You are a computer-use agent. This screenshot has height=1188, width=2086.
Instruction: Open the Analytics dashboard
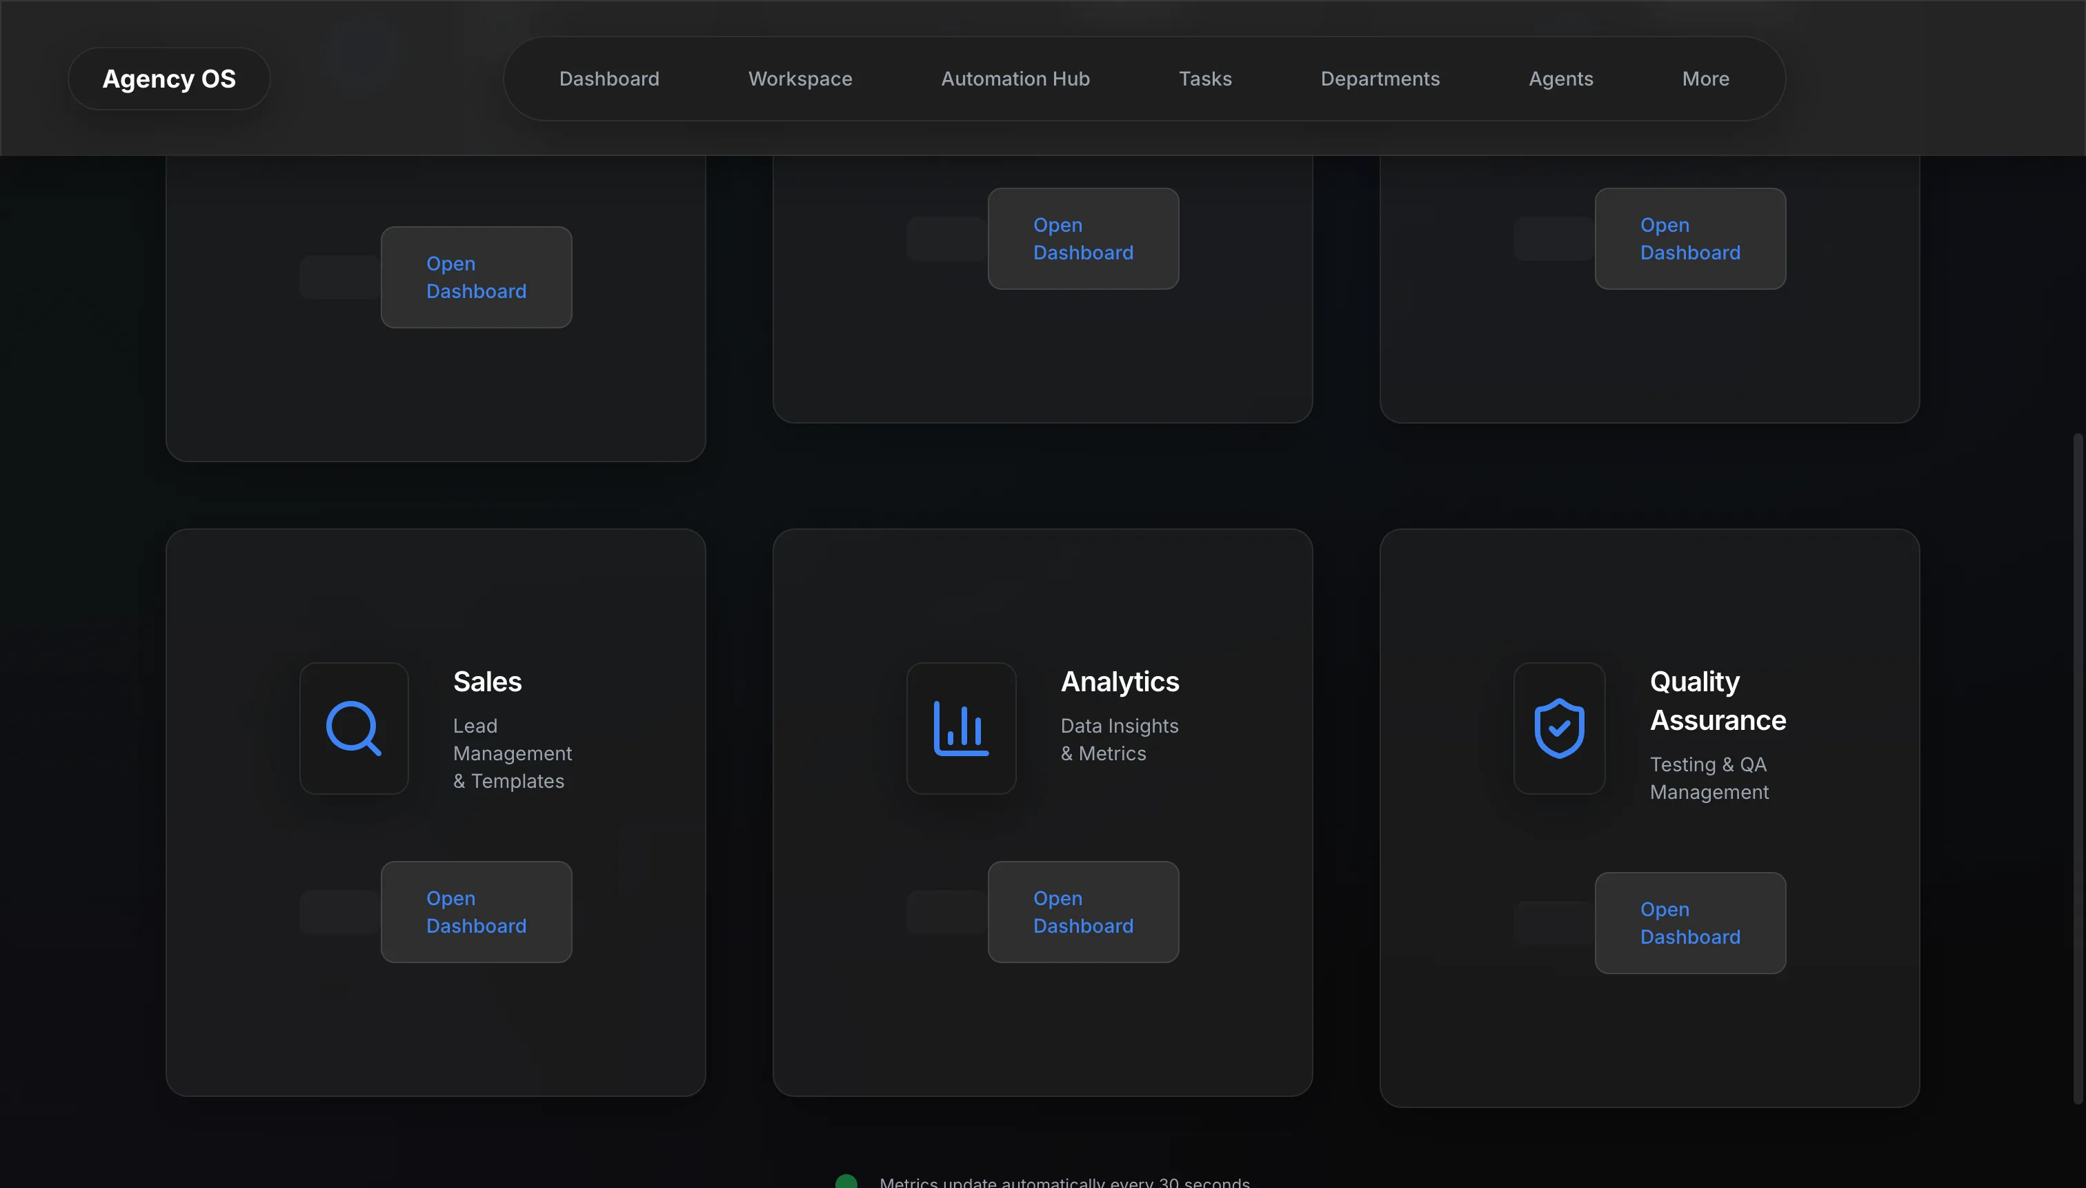click(1082, 911)
